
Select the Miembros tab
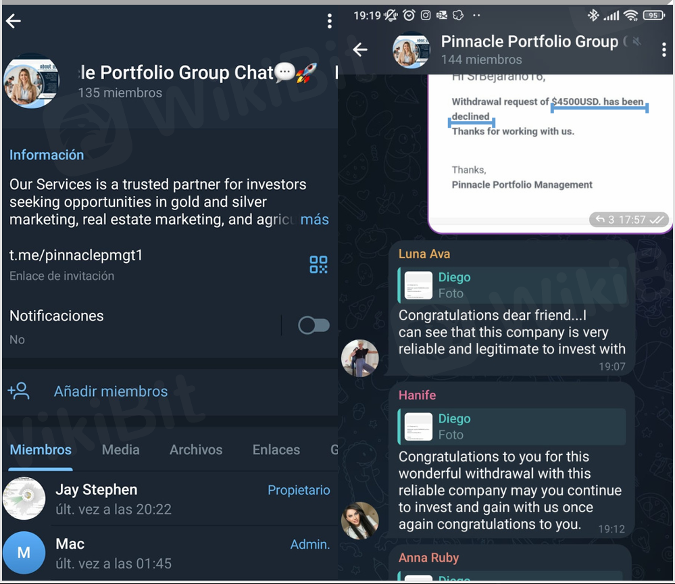tap(41, 449)
